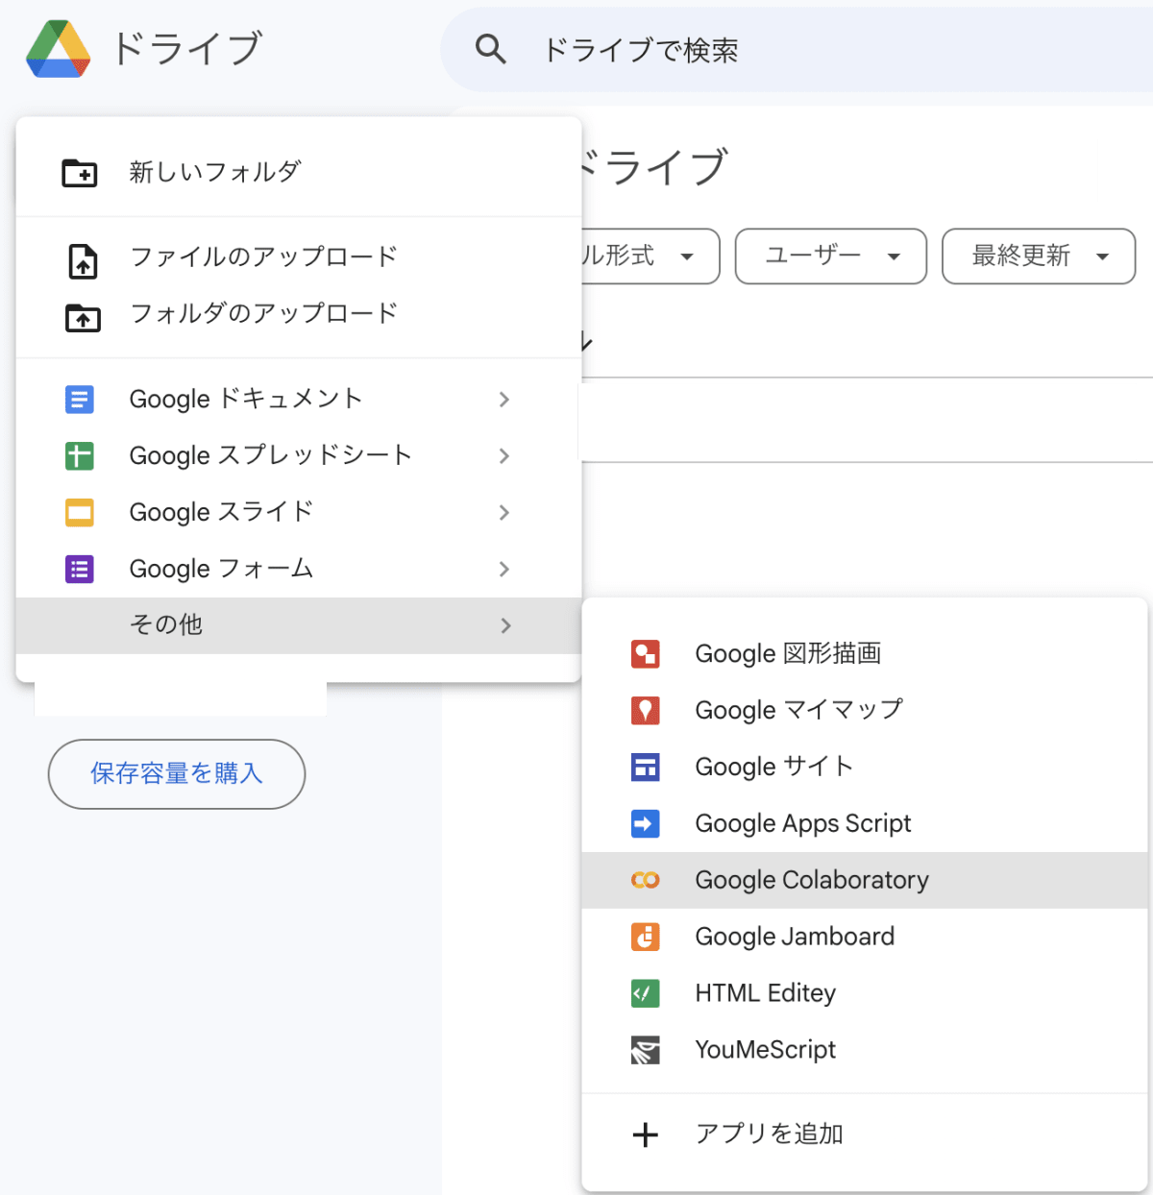Create a Google フォーム

299,569
